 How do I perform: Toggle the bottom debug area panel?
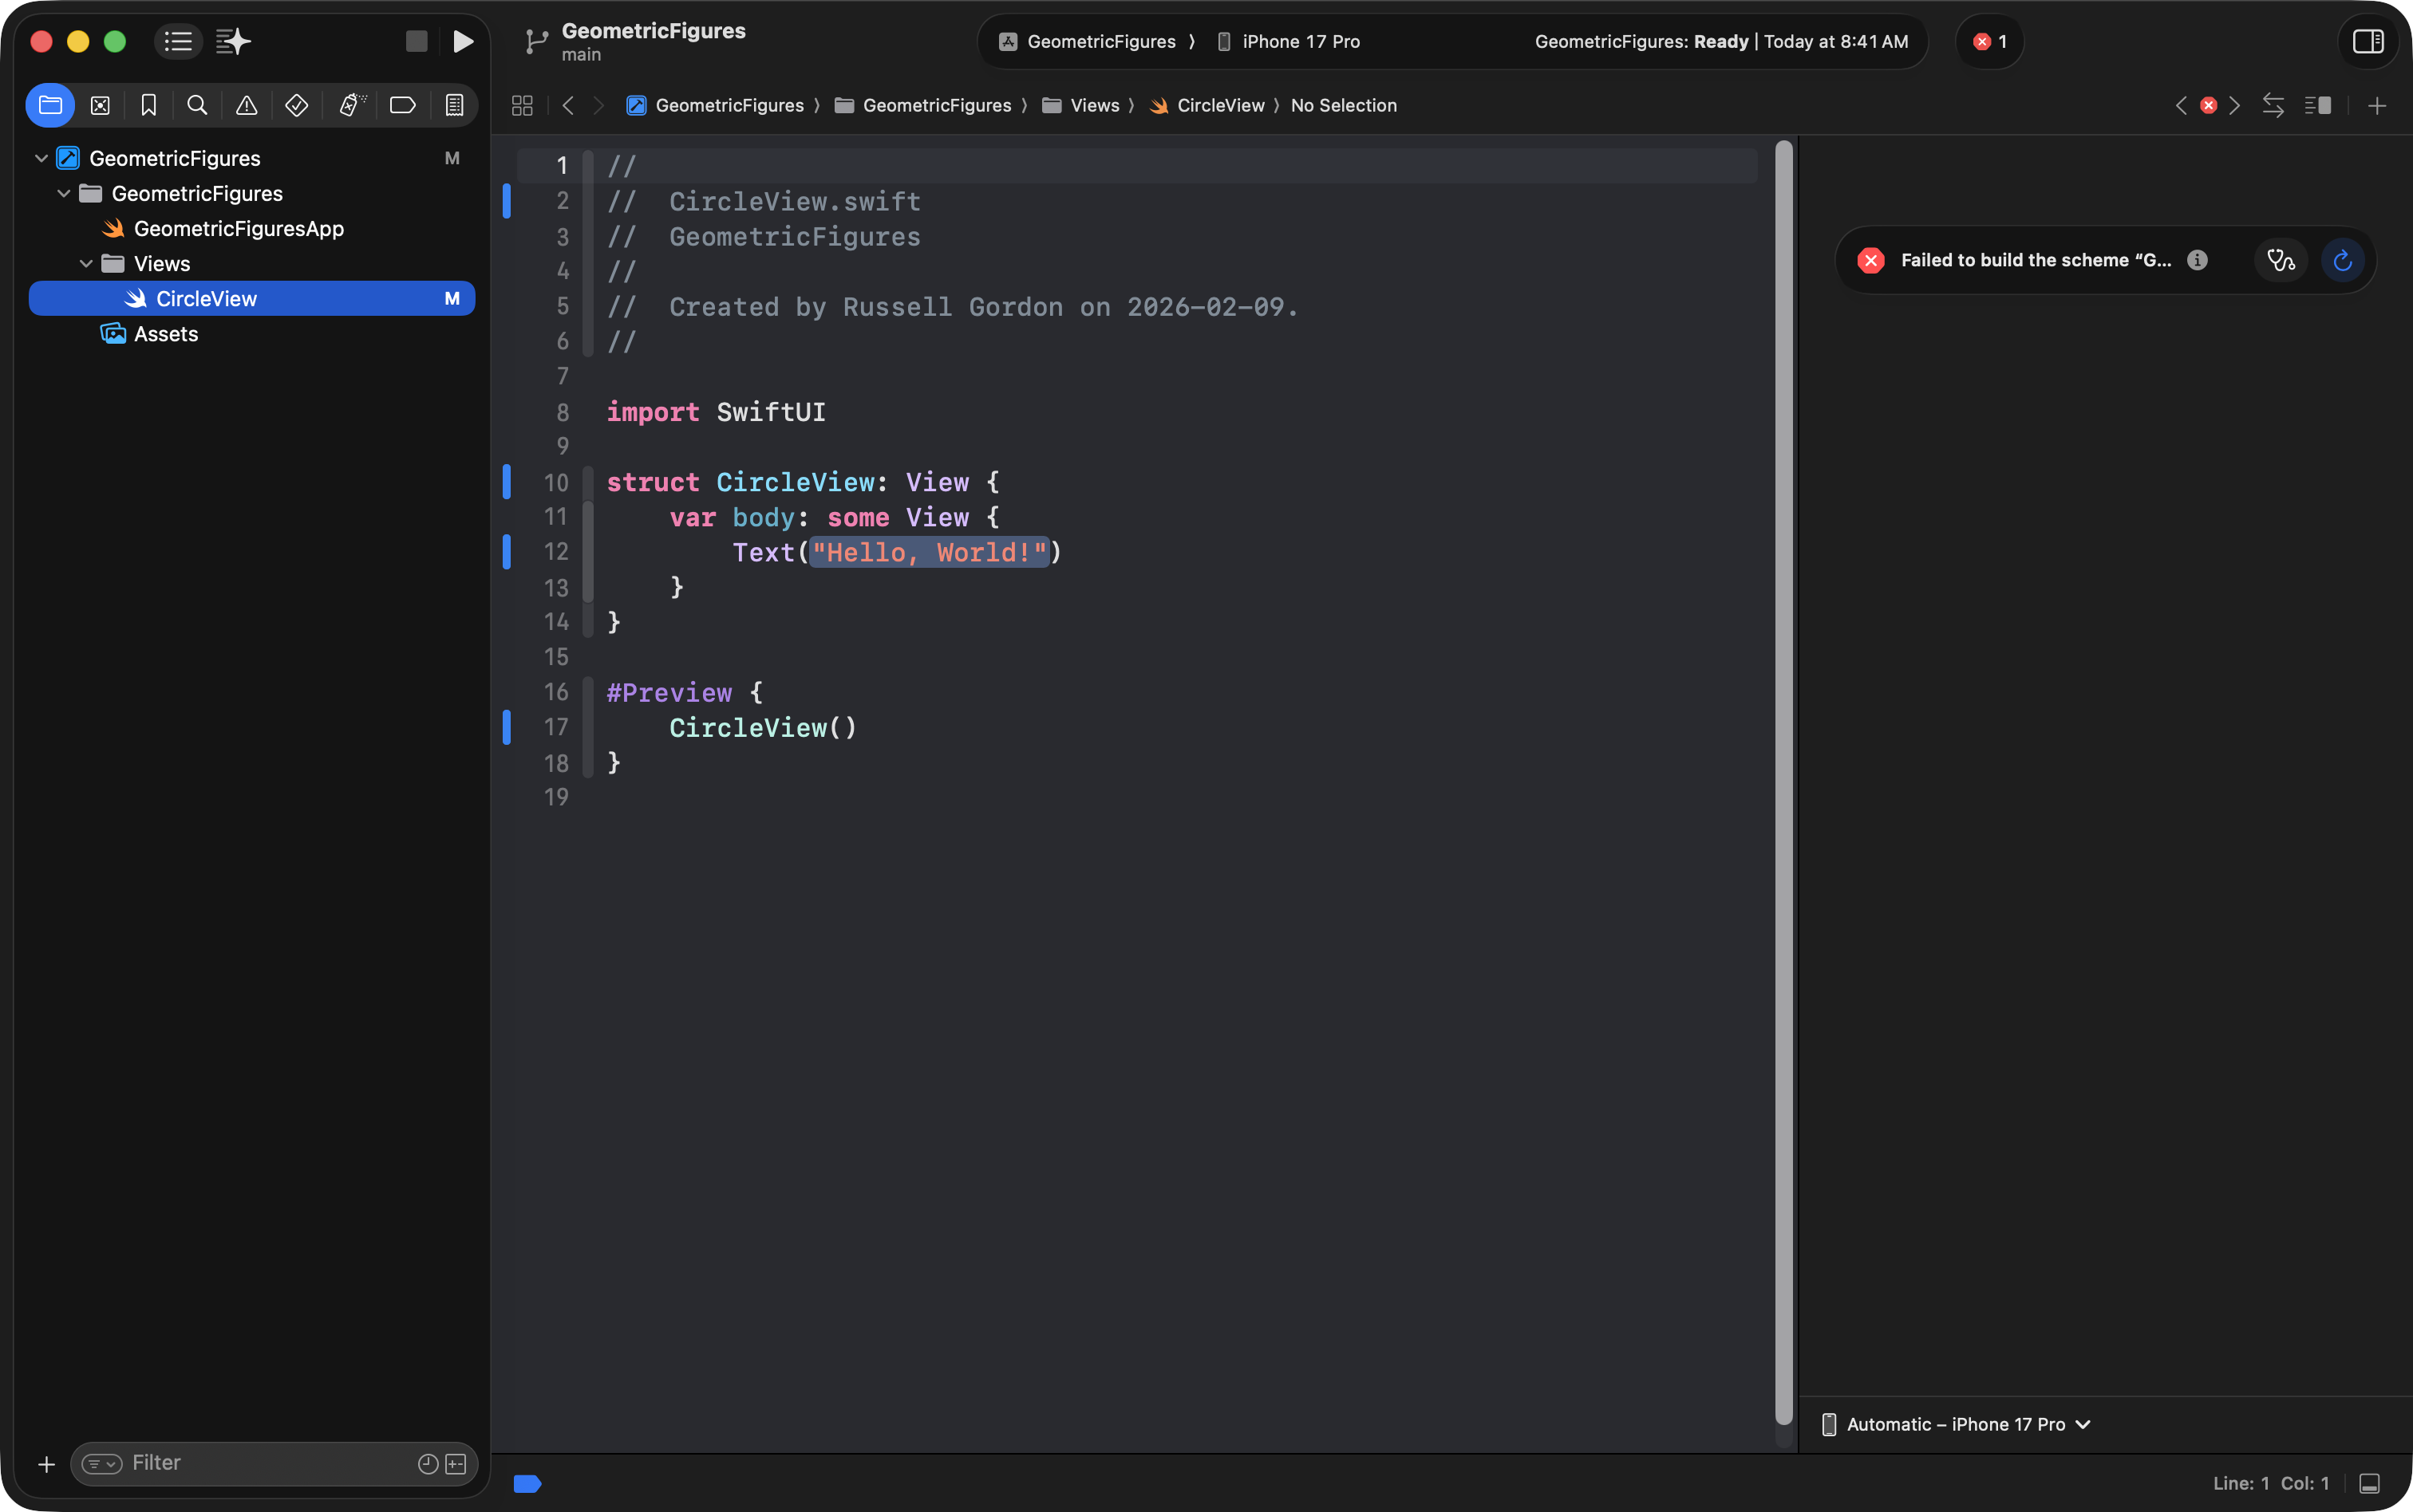(x=2369, y=1483)
